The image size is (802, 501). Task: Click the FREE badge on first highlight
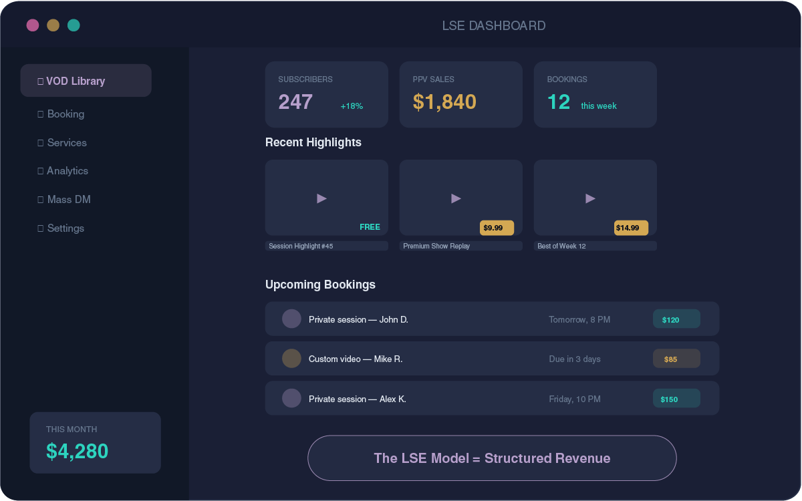point(370,227)
